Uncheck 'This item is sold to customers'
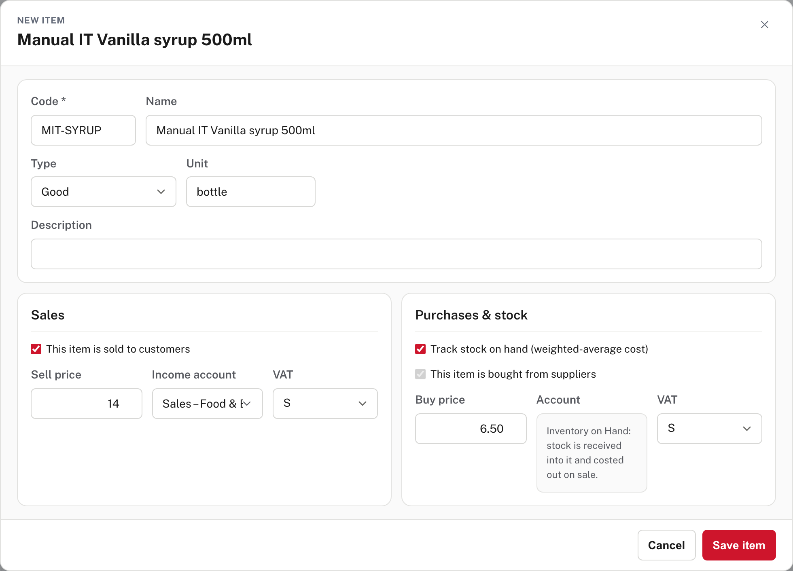This screenshot has height=571, width=793. click(x=36, y=349)
